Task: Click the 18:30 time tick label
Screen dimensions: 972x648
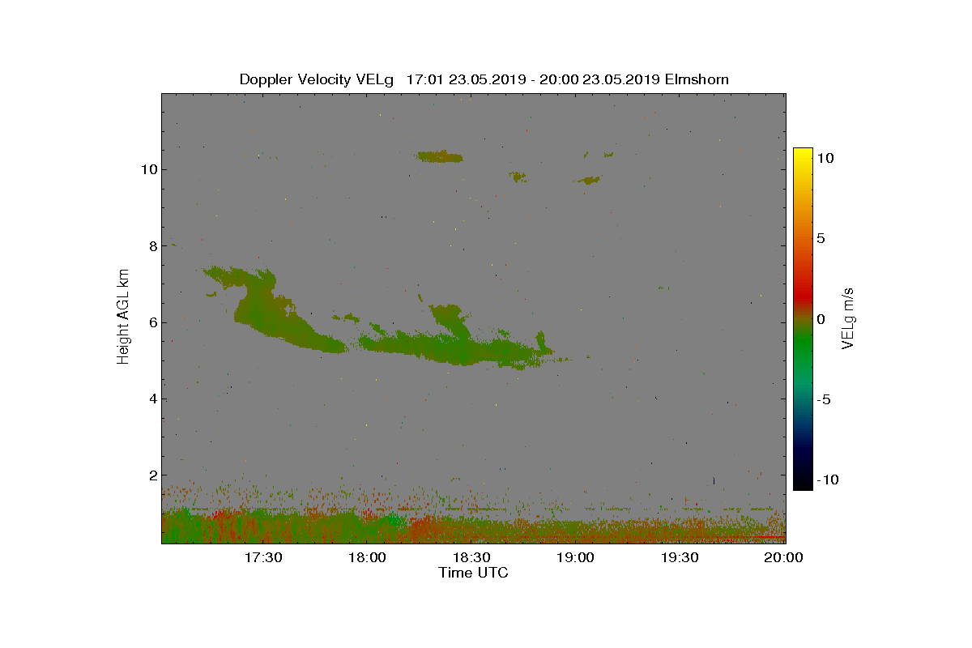Action: (471, 557)
